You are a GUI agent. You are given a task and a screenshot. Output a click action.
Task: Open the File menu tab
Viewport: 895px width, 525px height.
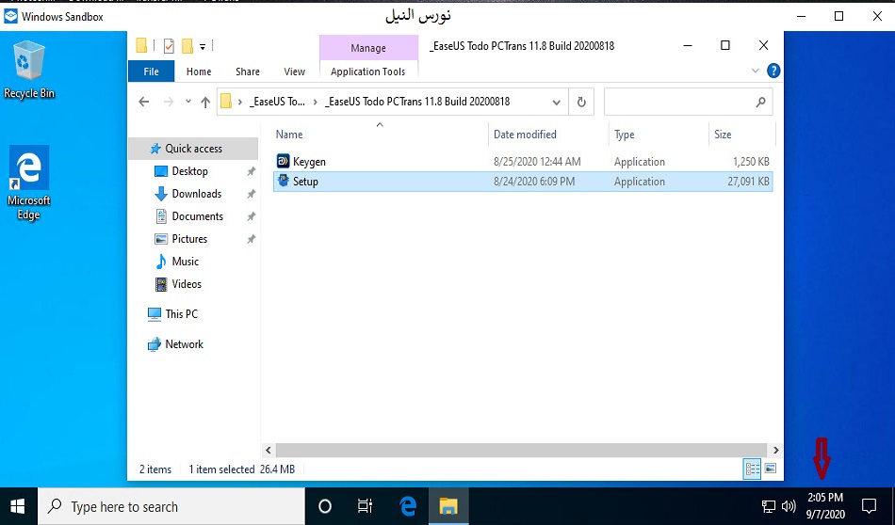point(151,72)
